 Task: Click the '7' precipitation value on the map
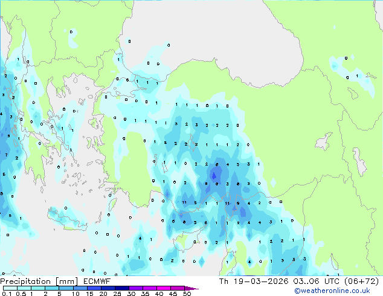[x=7, y=155]
